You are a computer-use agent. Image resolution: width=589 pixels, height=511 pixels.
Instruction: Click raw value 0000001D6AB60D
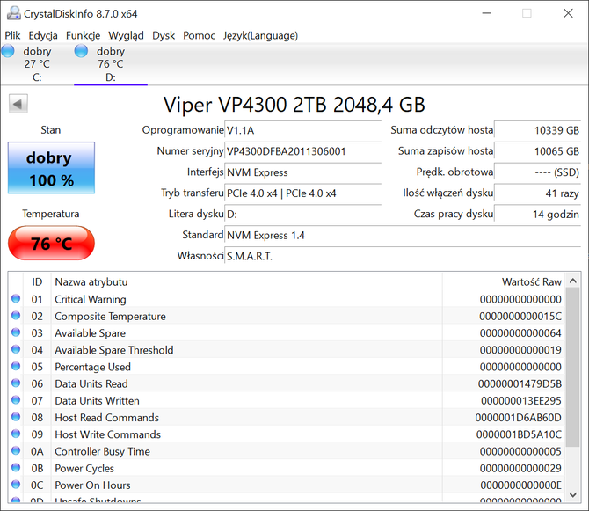click(x=519, y=418)
